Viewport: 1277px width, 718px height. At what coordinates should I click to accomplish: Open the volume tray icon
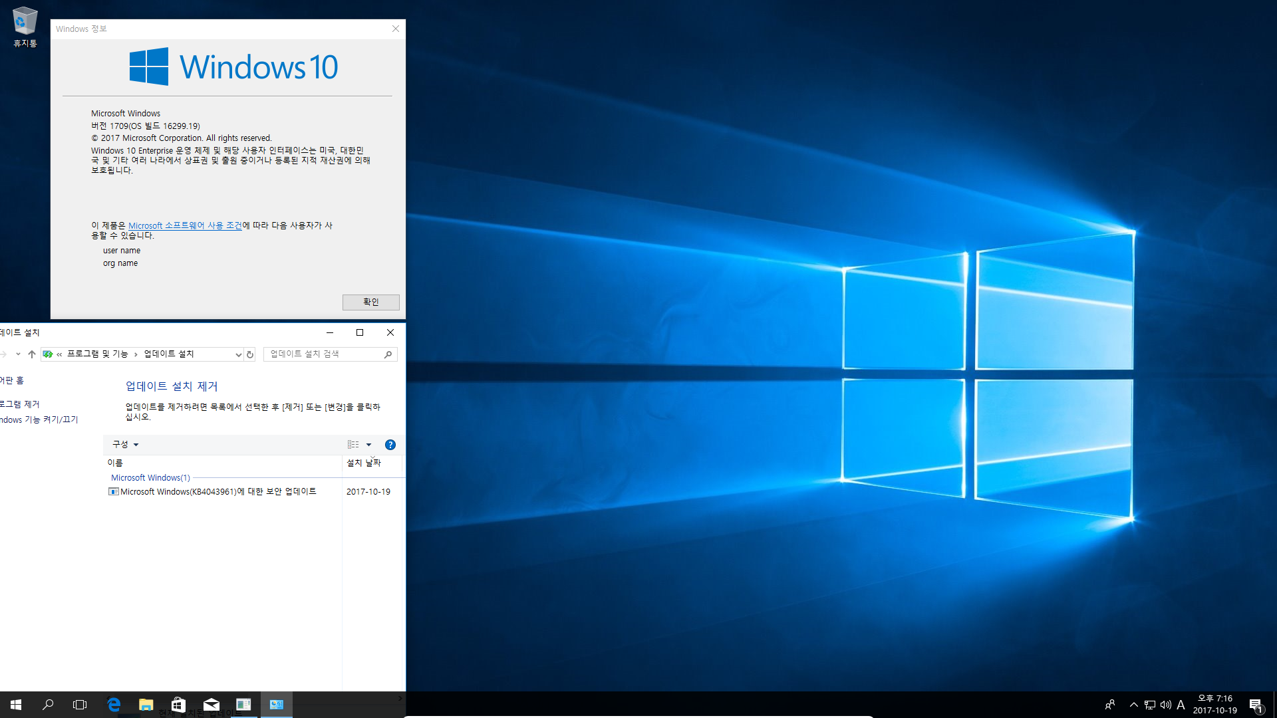(x=1165, y=705)
